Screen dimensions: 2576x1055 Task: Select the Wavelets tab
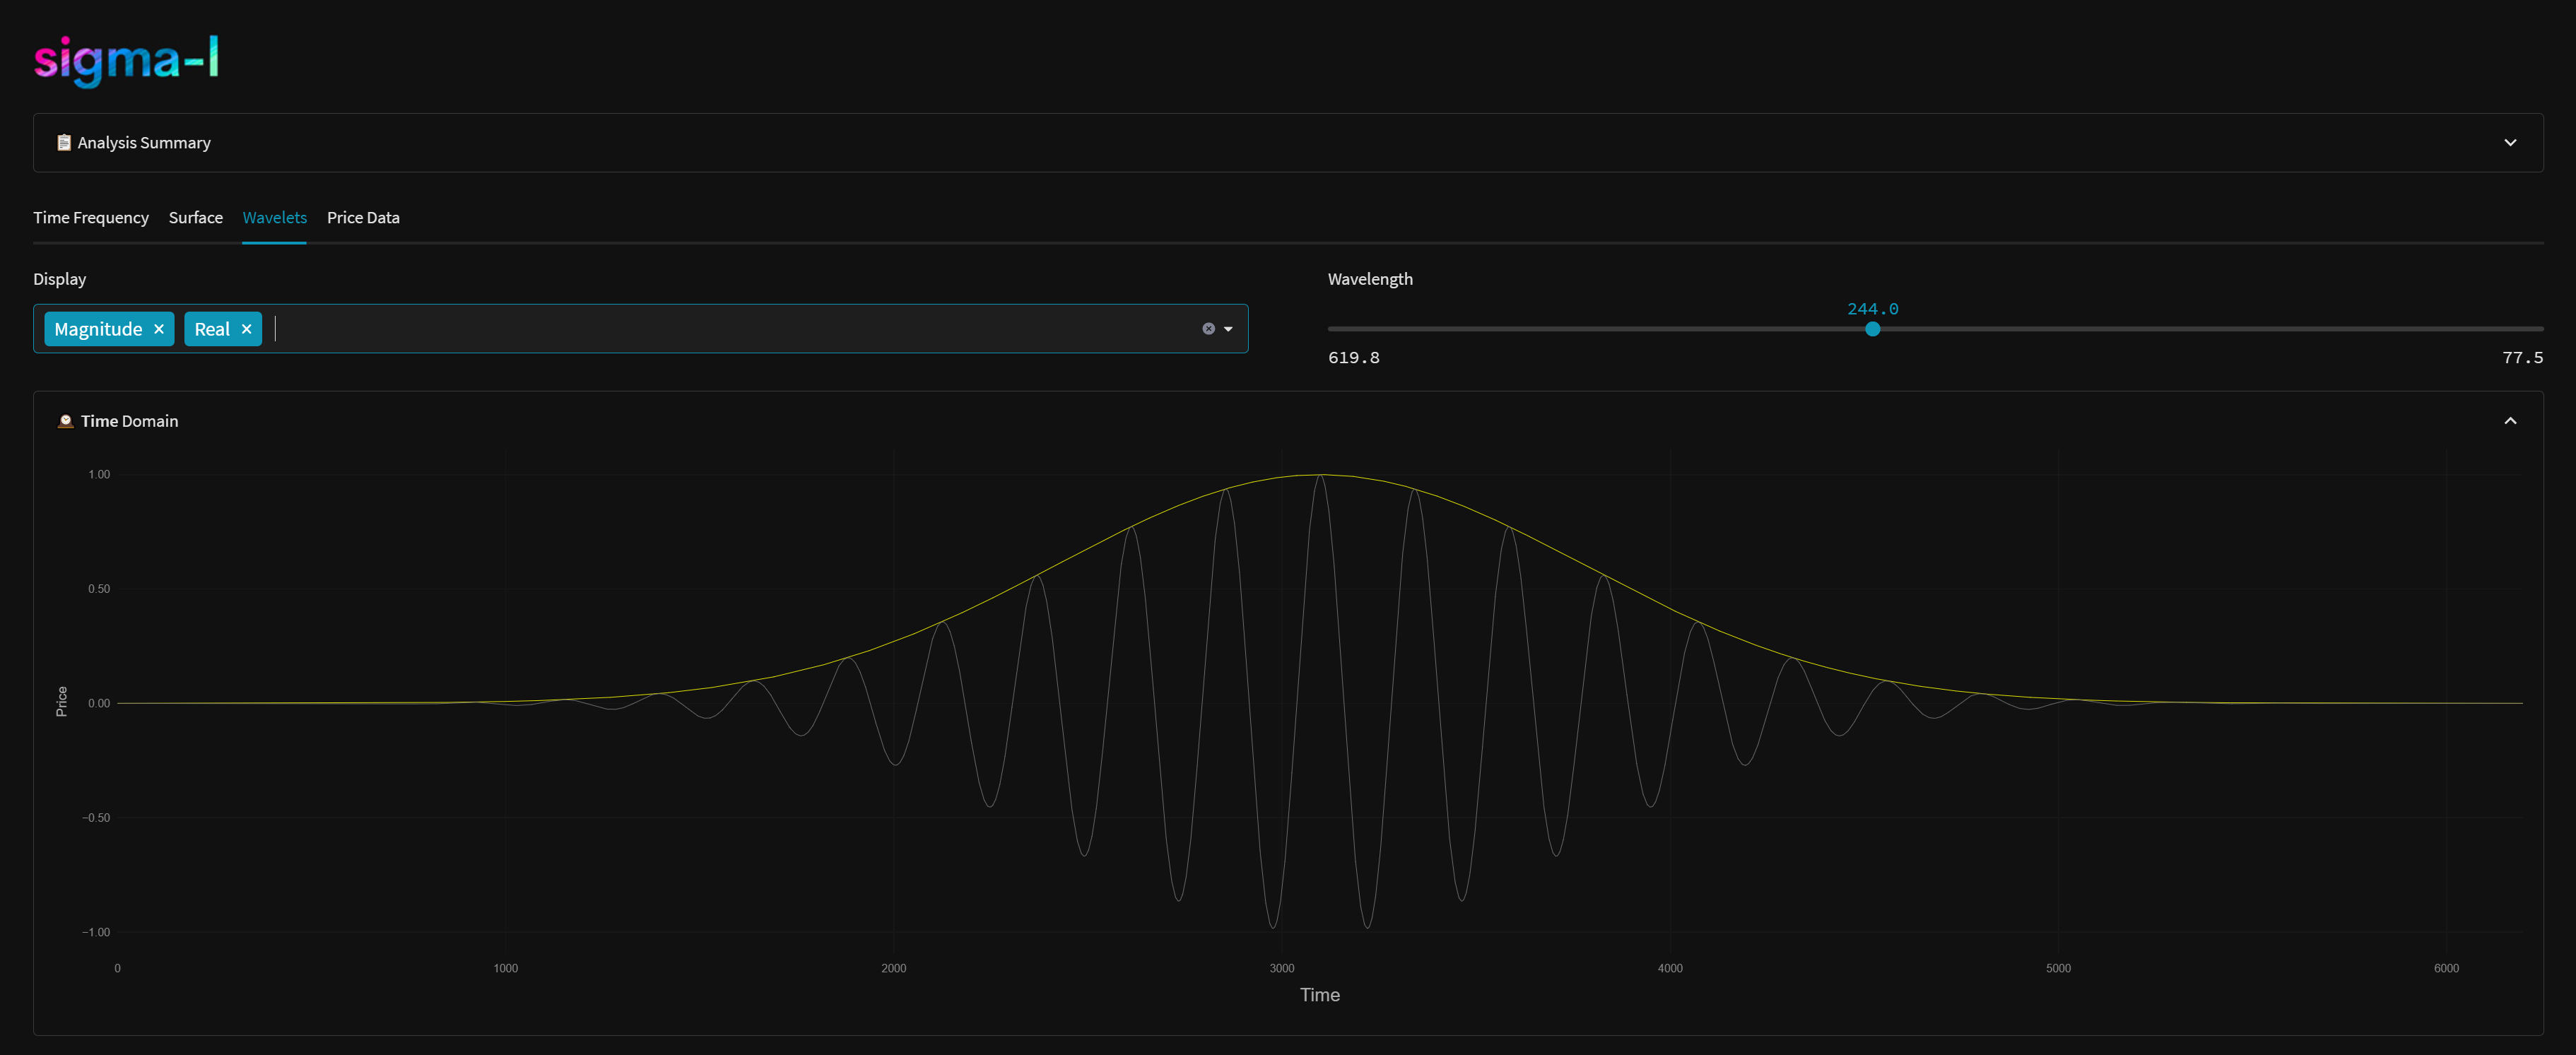[x=274, y=217]
